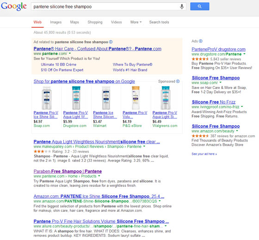Open Pantene Pro-V Volu product priced $4.19
The height and width of the screenshot is (240, 259).
click(x=135, y=115)
